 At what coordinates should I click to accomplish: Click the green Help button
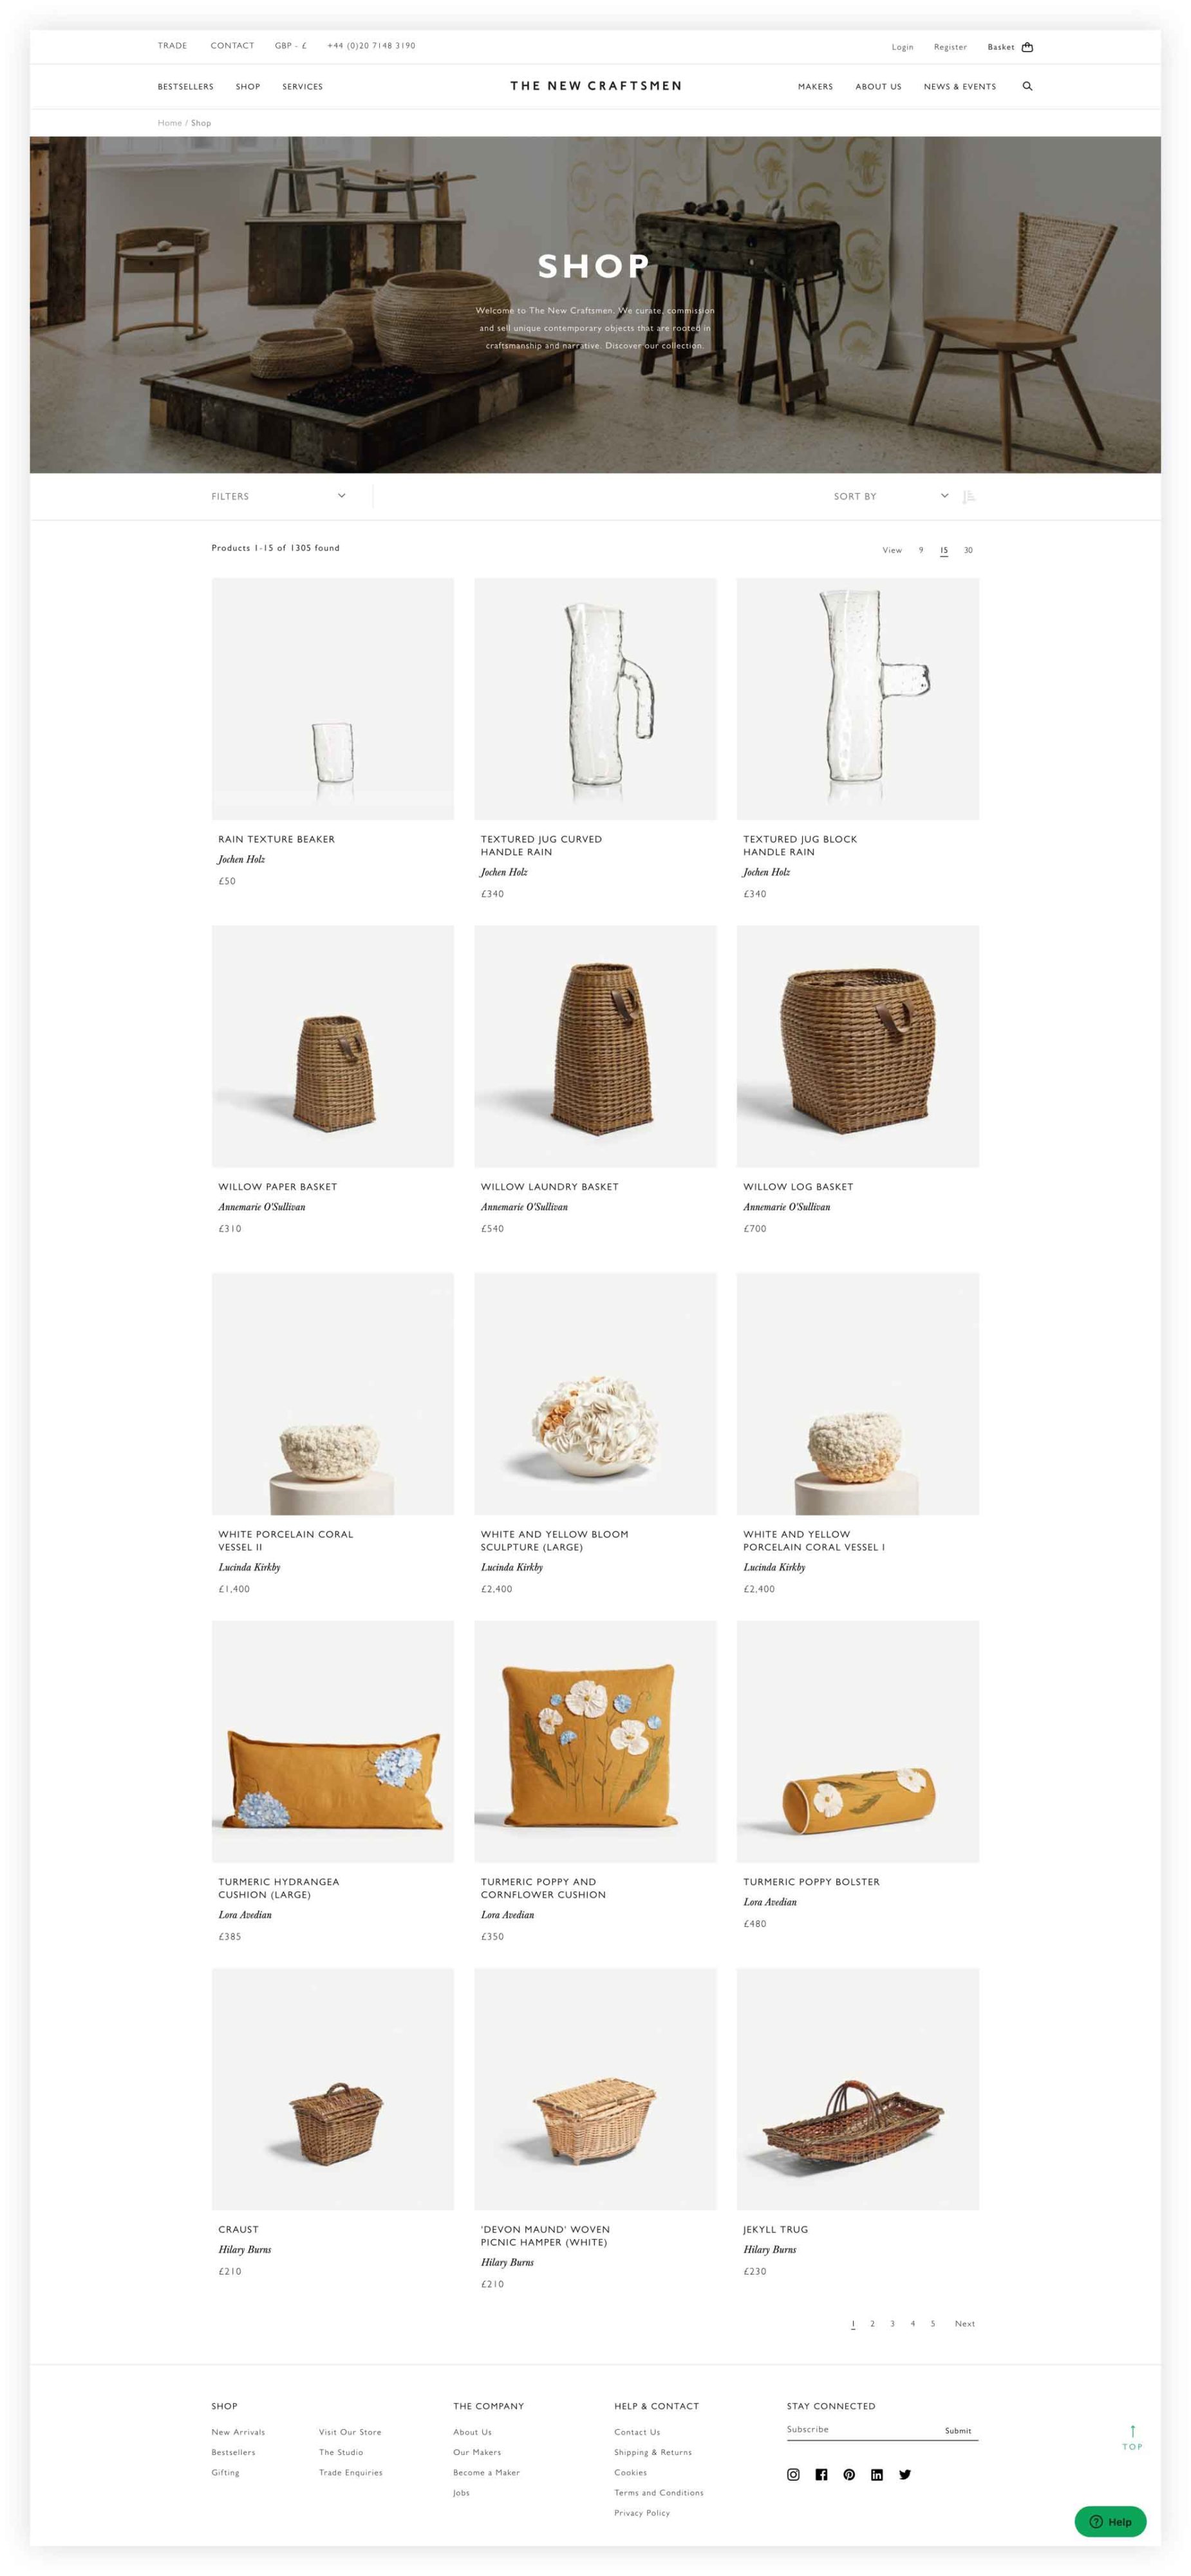coord(1110,2521)
